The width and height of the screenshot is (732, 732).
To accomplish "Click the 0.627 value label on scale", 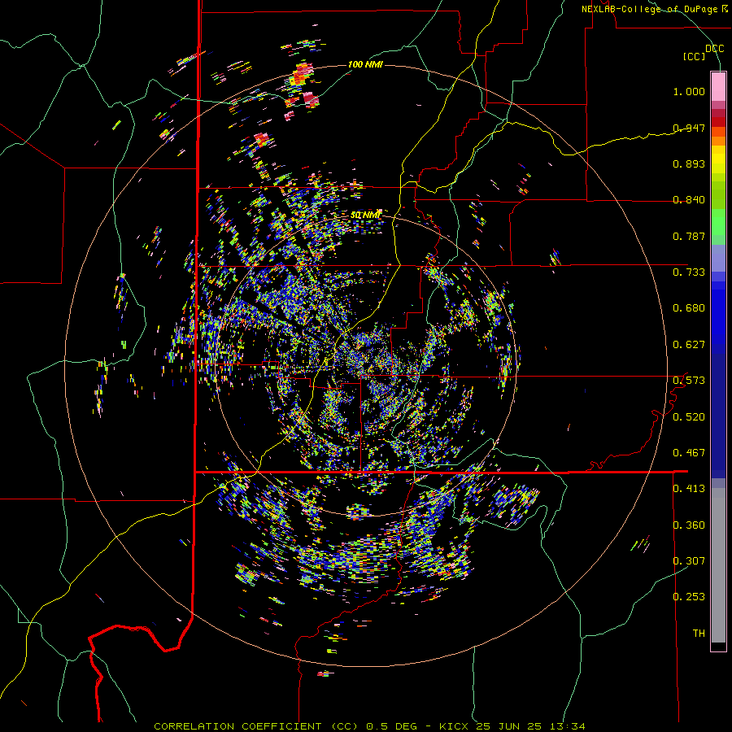I will click(x=689, y=345).
